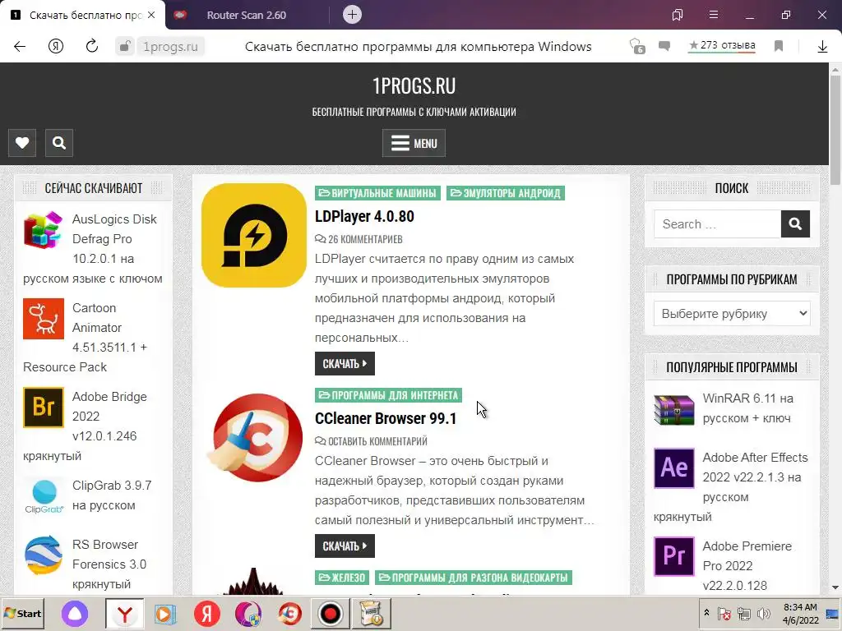Open the screen recorder taskbar icon

coord(331,613)
